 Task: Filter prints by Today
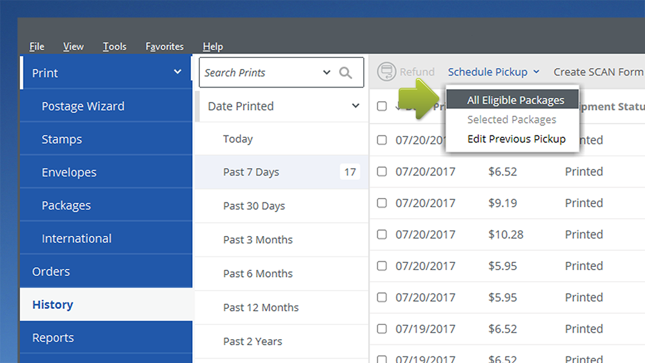(281, 139)
